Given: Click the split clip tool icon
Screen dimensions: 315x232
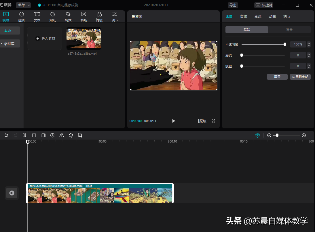Looking at the screenshot, I should 25,135.
